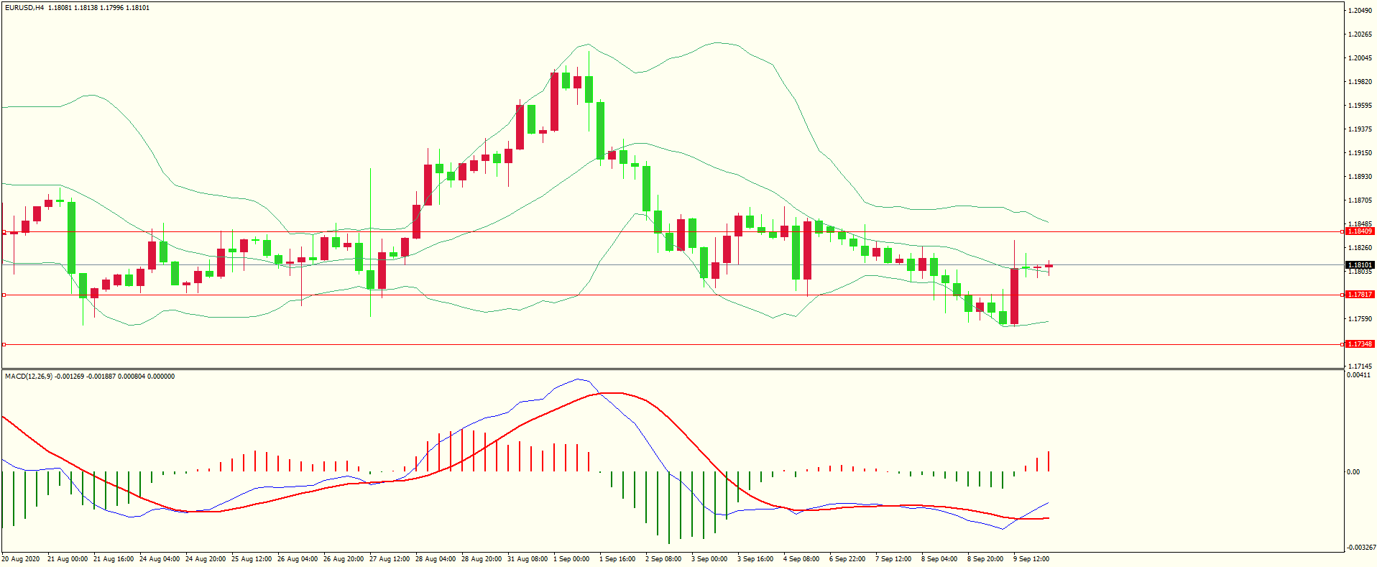
Task: Click the 1.20490 price axis value
Action: point(1360,11)
